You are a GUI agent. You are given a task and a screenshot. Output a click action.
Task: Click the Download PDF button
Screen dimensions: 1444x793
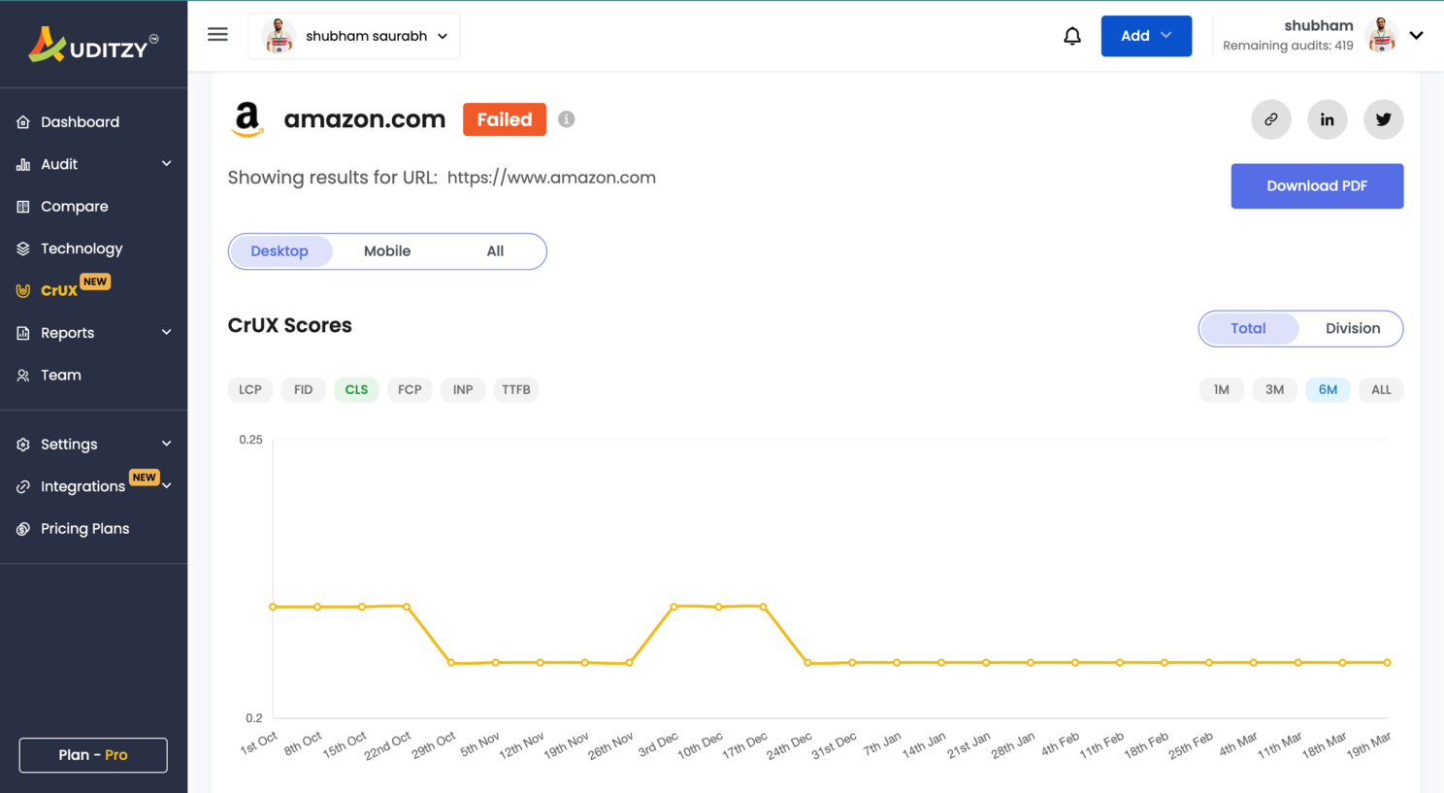pos(1317,186)
